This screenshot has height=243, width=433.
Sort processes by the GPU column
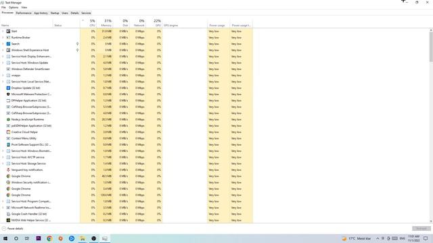(x=154, y=23)
